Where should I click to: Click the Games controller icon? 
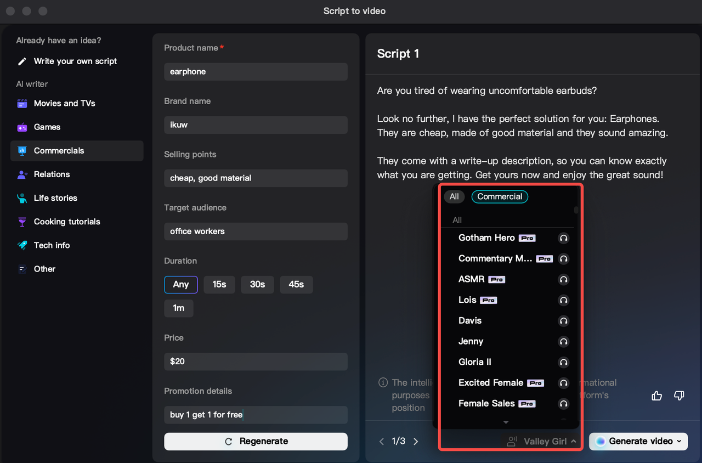(x=22, y=127)
